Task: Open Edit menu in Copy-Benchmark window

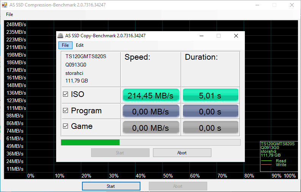Action: [x=80, y=45]
